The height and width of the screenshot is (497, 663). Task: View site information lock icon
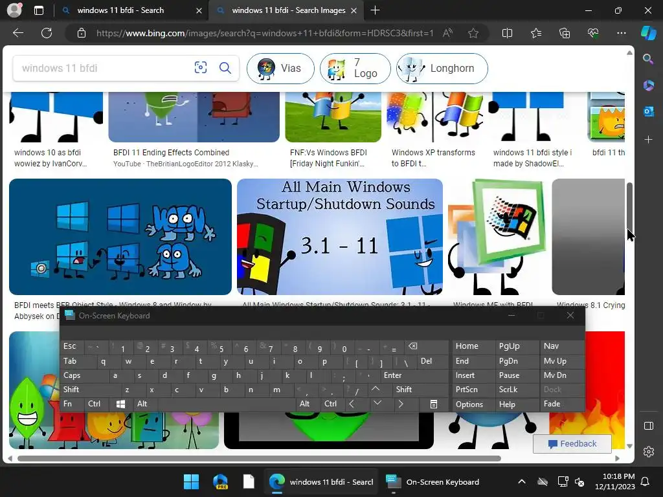point(82,33)
